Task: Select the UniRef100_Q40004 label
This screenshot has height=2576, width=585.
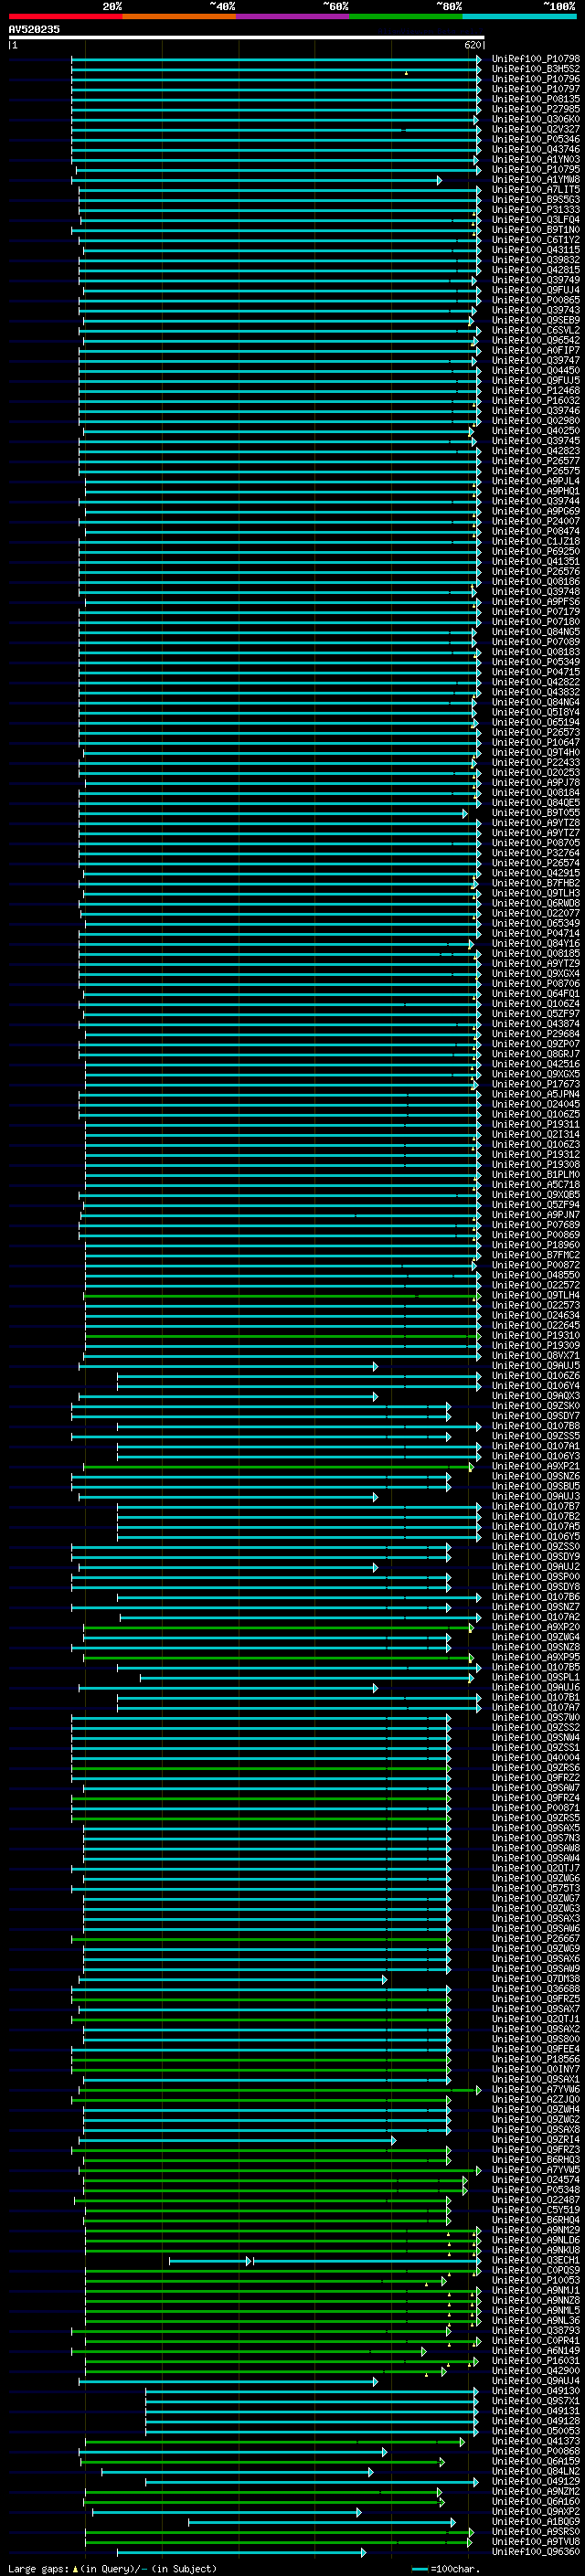Action: coord(536,1758)
